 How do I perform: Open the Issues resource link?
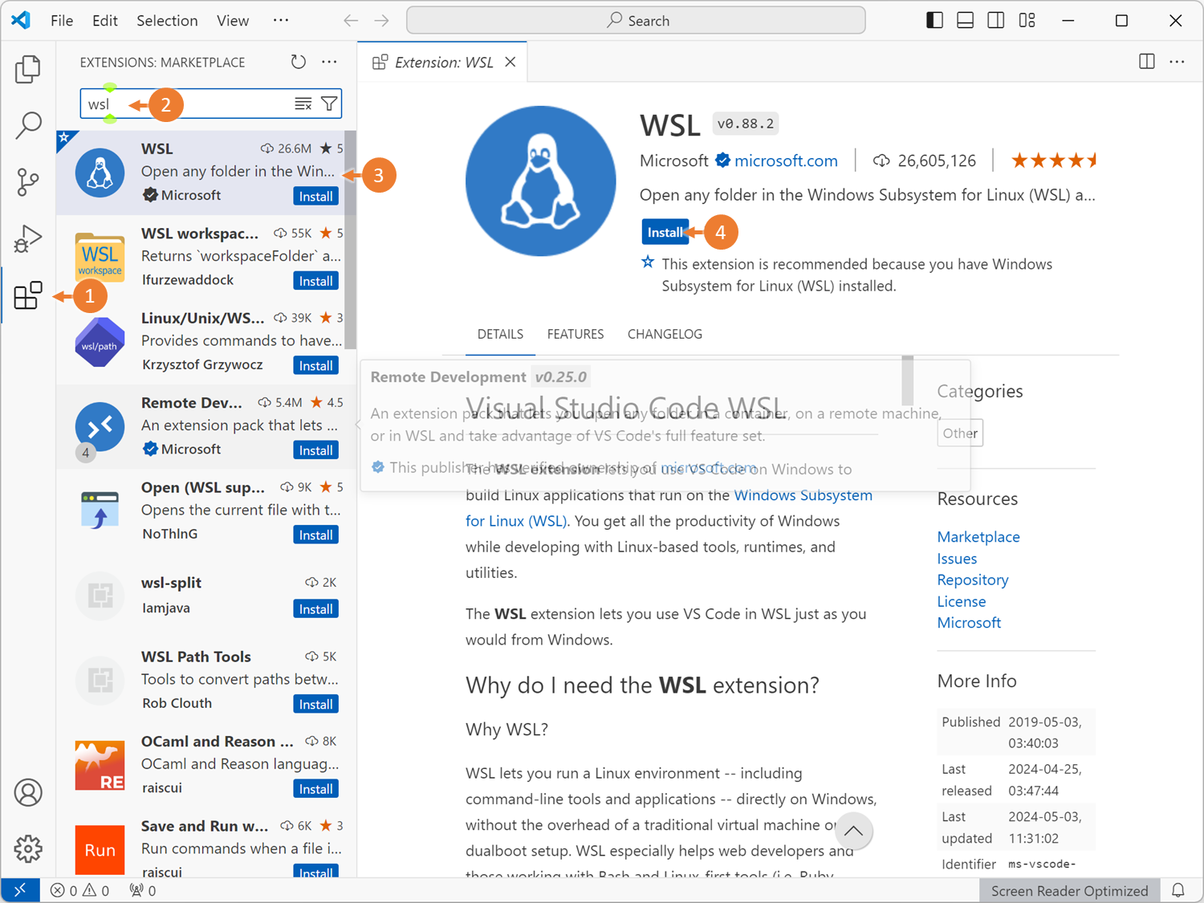click(957, 559)
